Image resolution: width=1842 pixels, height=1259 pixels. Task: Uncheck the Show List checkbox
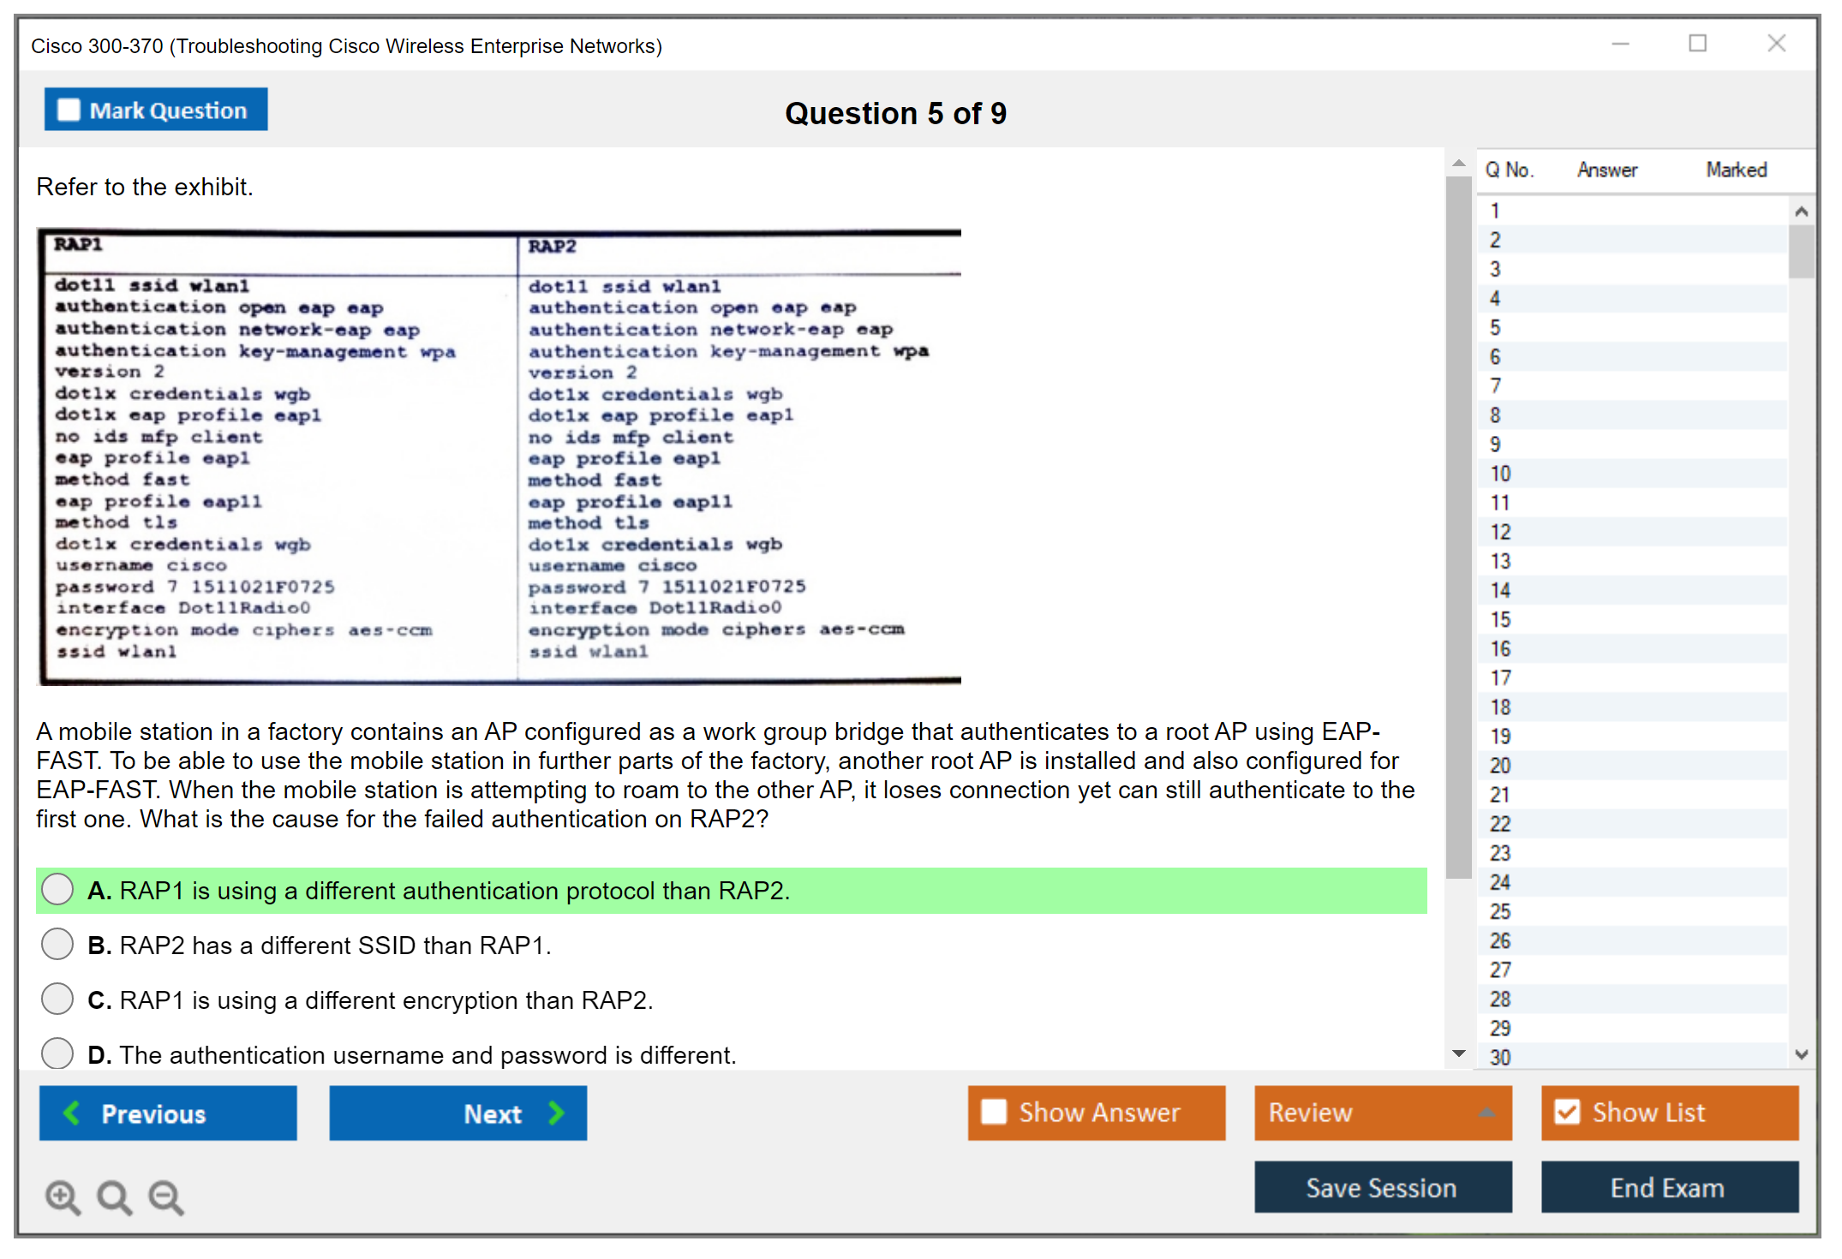(1567, 1112)
